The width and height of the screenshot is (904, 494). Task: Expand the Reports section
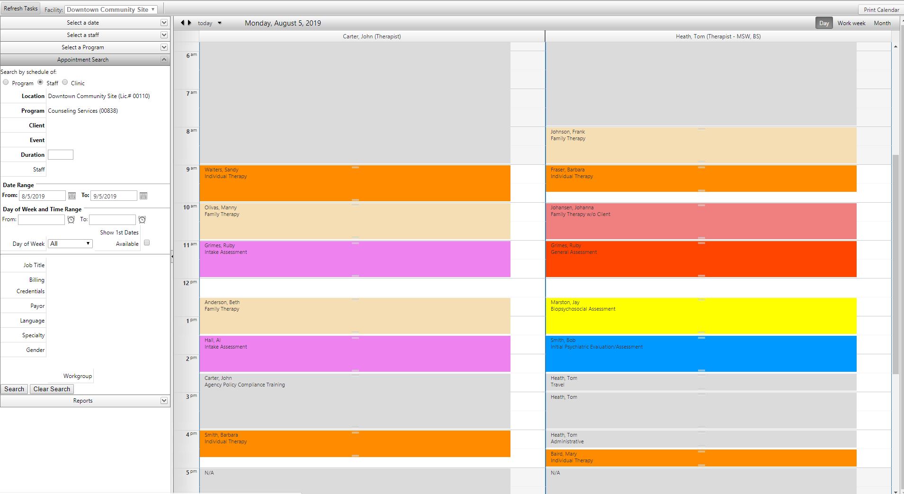click(164, 400)
